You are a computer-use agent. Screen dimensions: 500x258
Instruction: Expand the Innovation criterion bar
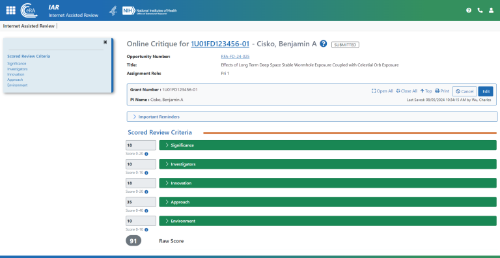(328, 183)
